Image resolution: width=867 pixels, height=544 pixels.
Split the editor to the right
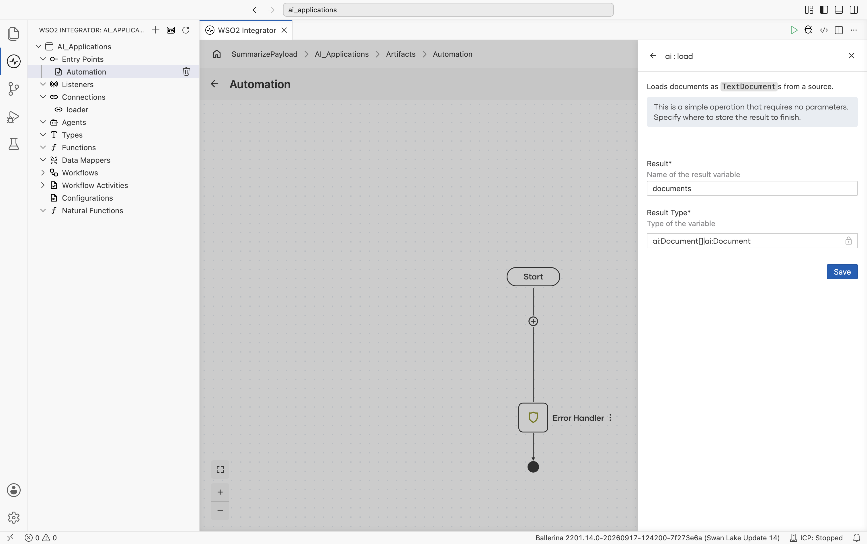click(839, 30)
